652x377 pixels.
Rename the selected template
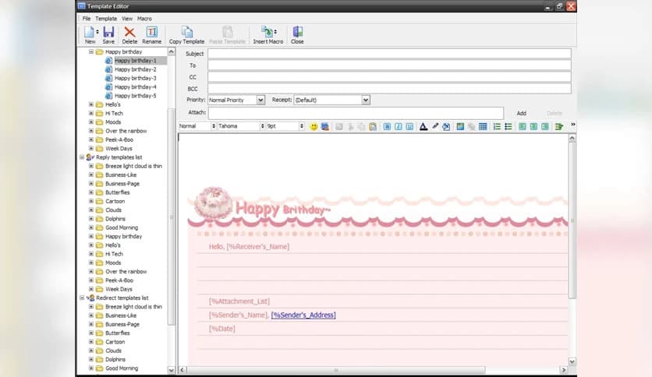pyautogui.click(x=152, y=32)
